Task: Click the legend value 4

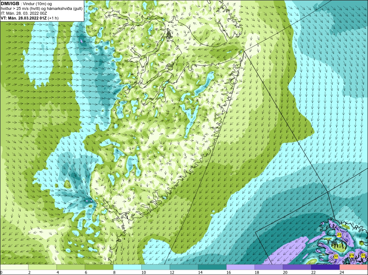Action: click(x=58, y=272)
